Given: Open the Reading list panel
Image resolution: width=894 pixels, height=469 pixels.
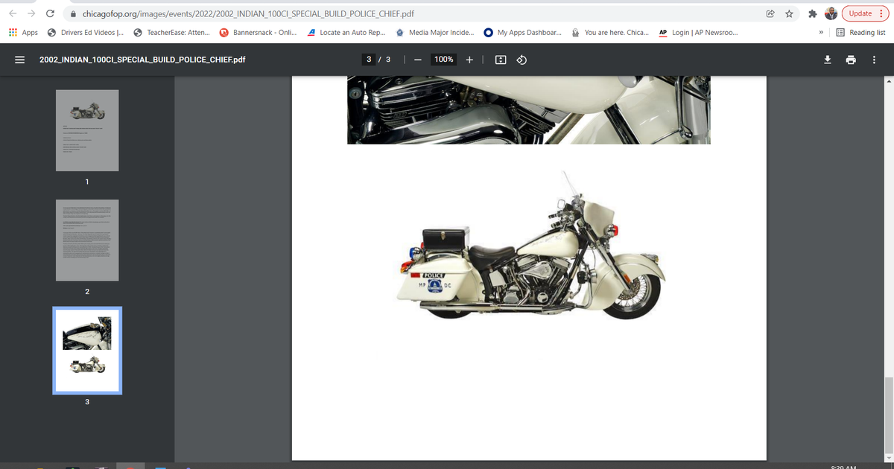Looking at the screenshot, I should (x=860, y=33).
